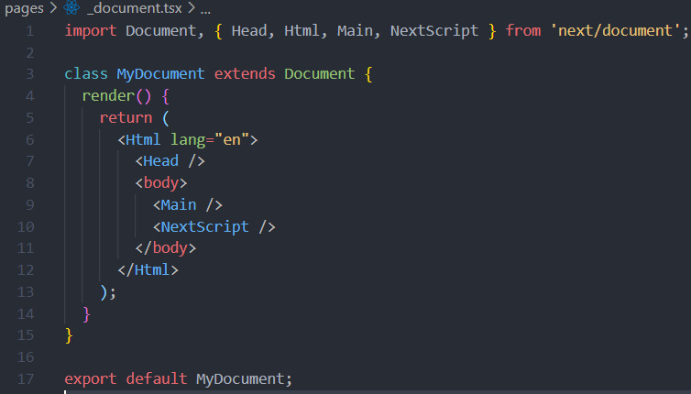Click the 'class' keyword on line 3
This screenshot has width=691, height=394.
(x=86, y=73)
